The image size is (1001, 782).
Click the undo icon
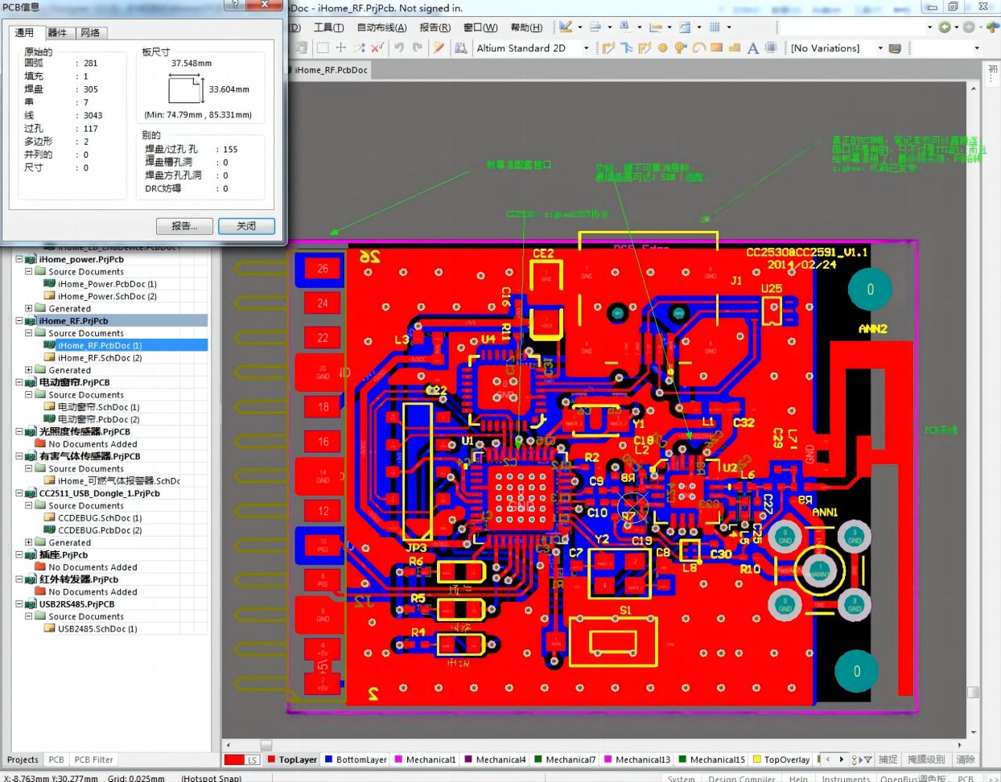click(x=399, y=48)
